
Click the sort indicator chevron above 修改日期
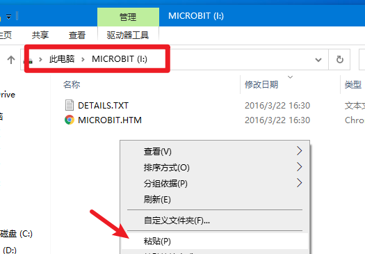291,77
